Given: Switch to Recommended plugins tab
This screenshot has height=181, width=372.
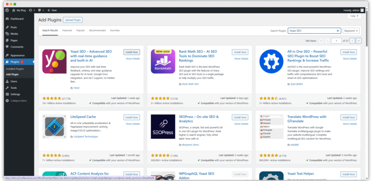Looking at the screenshot, I should click(x=97, y=30).
